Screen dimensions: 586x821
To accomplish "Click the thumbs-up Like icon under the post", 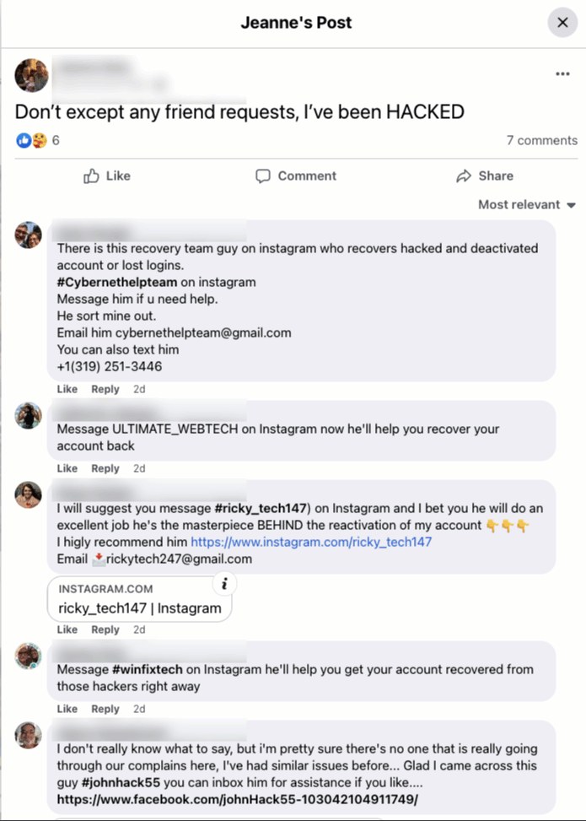I will click(x=91, y=176).
